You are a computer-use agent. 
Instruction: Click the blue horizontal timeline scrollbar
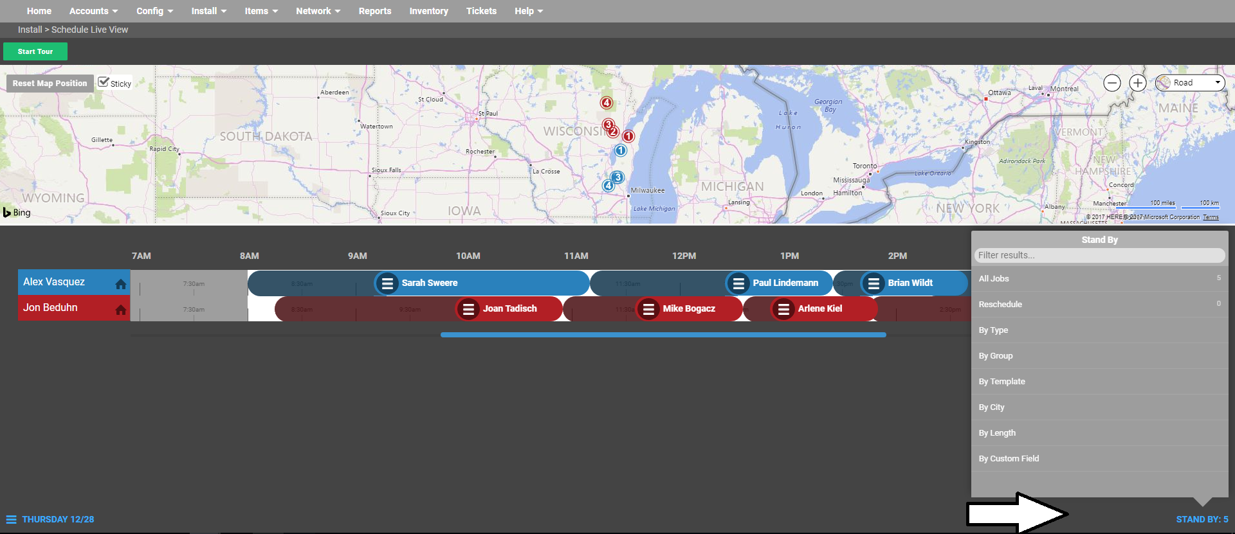click(x=663, y=335)
